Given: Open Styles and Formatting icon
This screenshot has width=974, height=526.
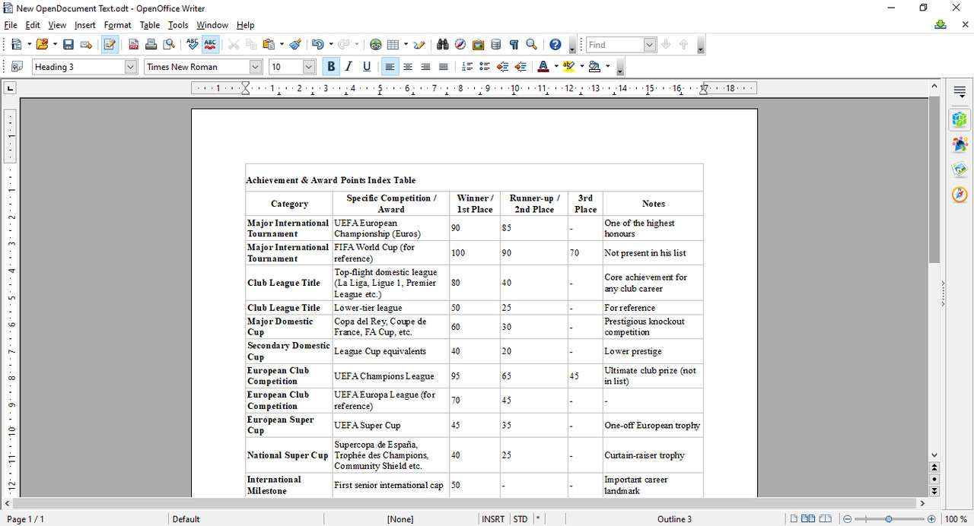Looking at the screenshot, I should [17, 67].
